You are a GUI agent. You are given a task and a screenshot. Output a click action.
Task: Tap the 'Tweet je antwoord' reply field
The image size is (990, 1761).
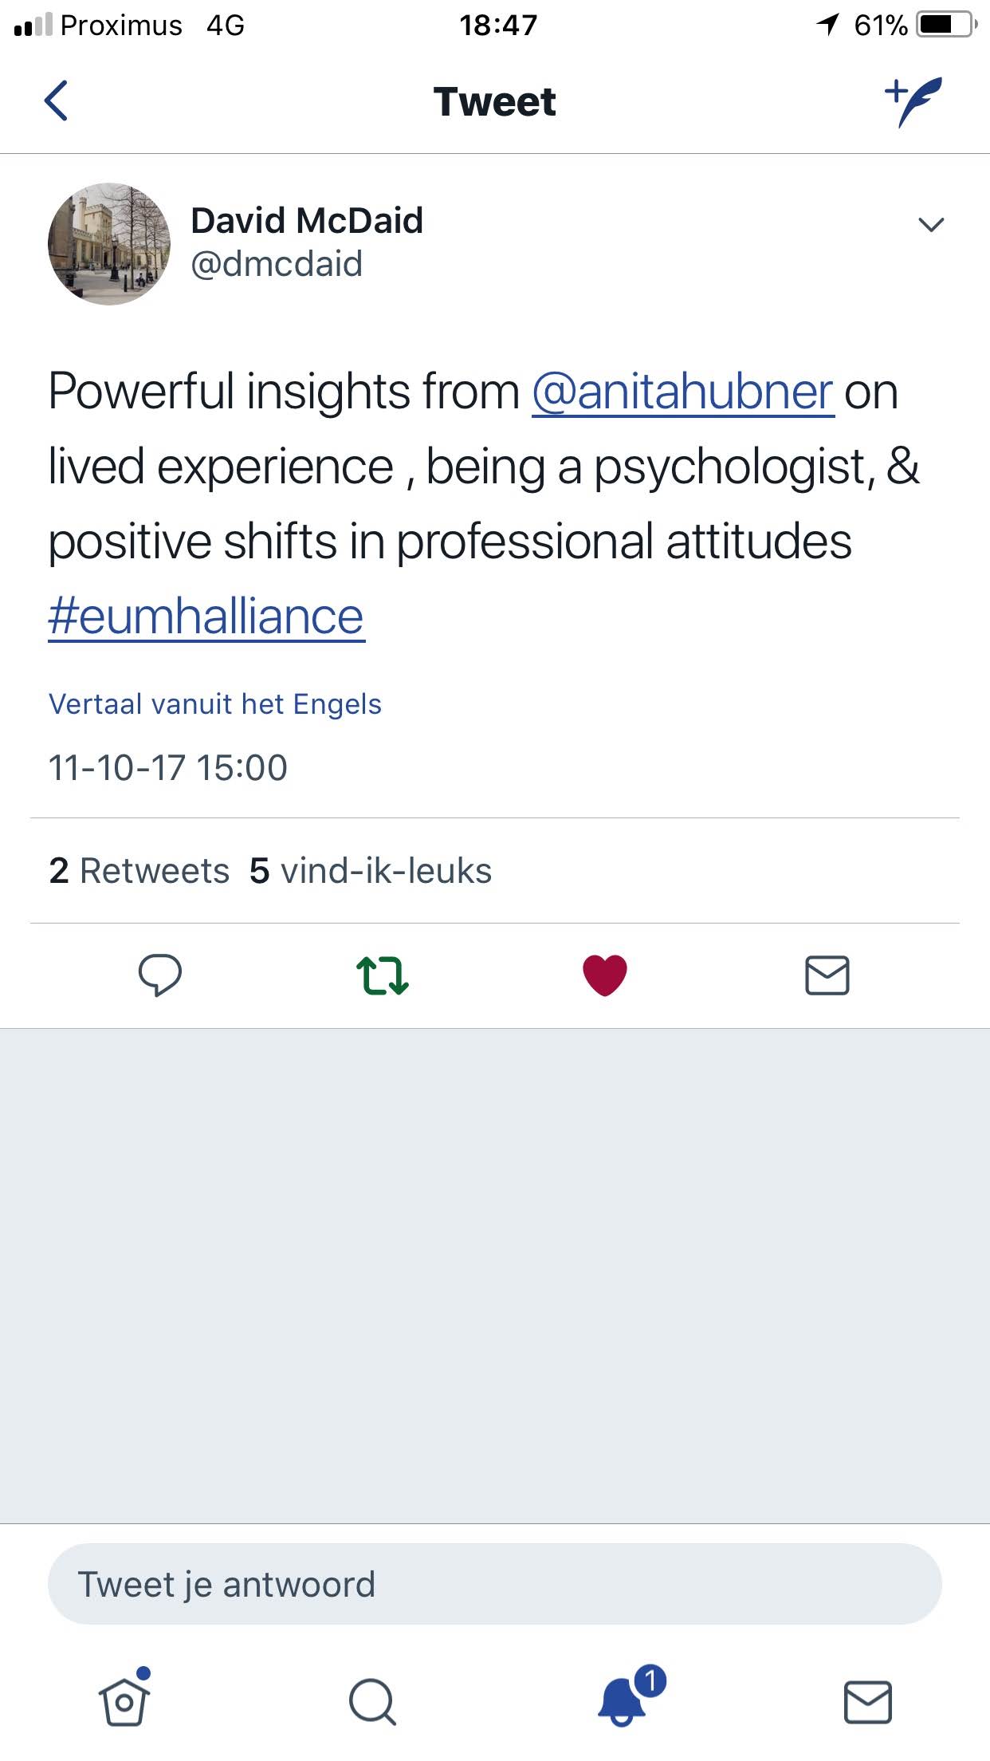494,1584
